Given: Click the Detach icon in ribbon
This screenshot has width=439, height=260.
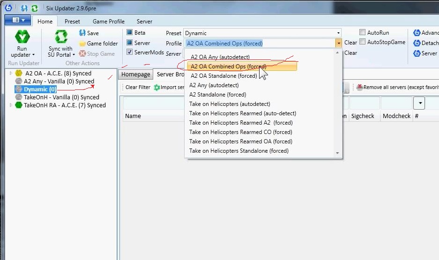Looking at the screenshot, I should point(417,43).
